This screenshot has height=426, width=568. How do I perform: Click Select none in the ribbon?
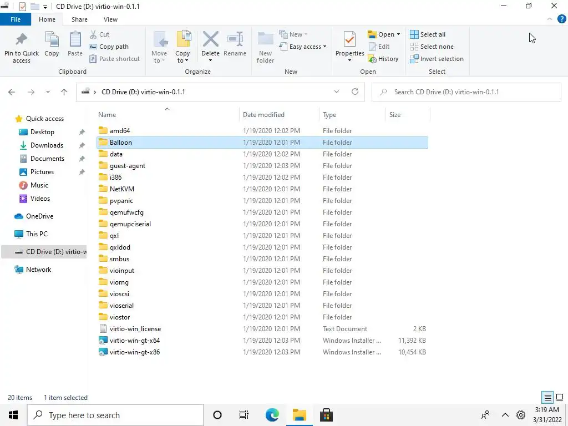coord(432,47)
